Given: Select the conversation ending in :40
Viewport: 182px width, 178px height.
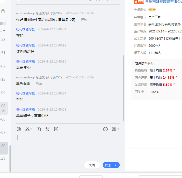Looking at the screenshot, I should coord(4,146).
